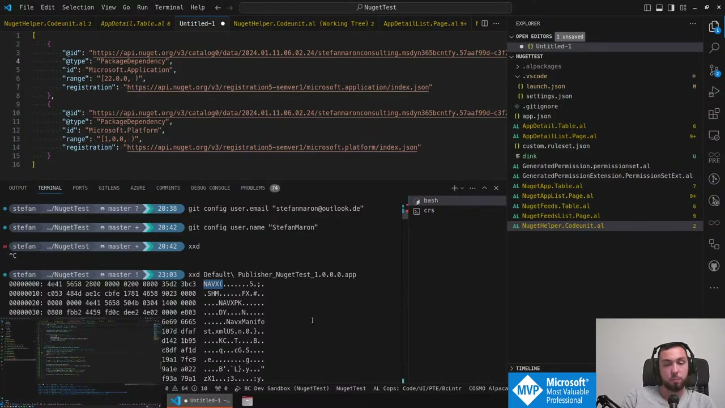
Task: Open the terminal profile dropdown chevron
Action: [462, 188]
